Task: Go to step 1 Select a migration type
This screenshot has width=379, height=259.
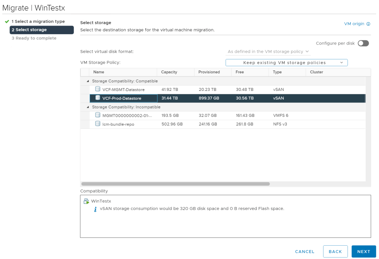Action: (38, 22)
